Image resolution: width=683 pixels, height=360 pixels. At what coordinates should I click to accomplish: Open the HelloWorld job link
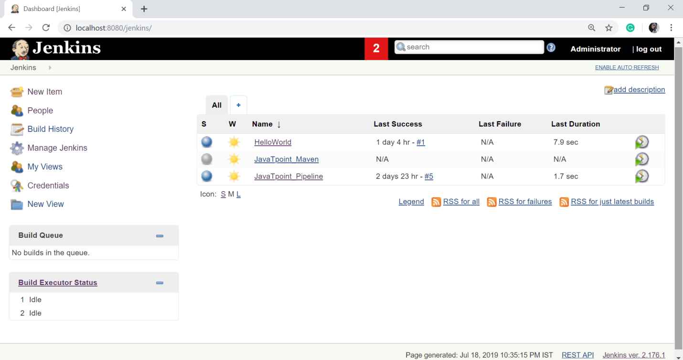tap(273, 142)
